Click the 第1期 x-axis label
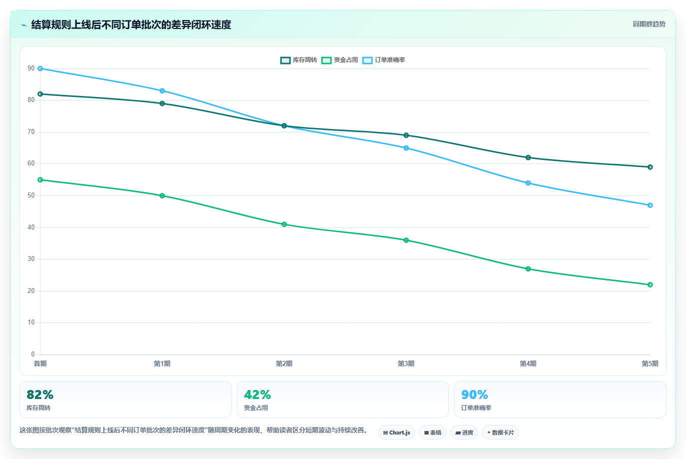This screenshot has height=459, width=686. pos(162,363)
